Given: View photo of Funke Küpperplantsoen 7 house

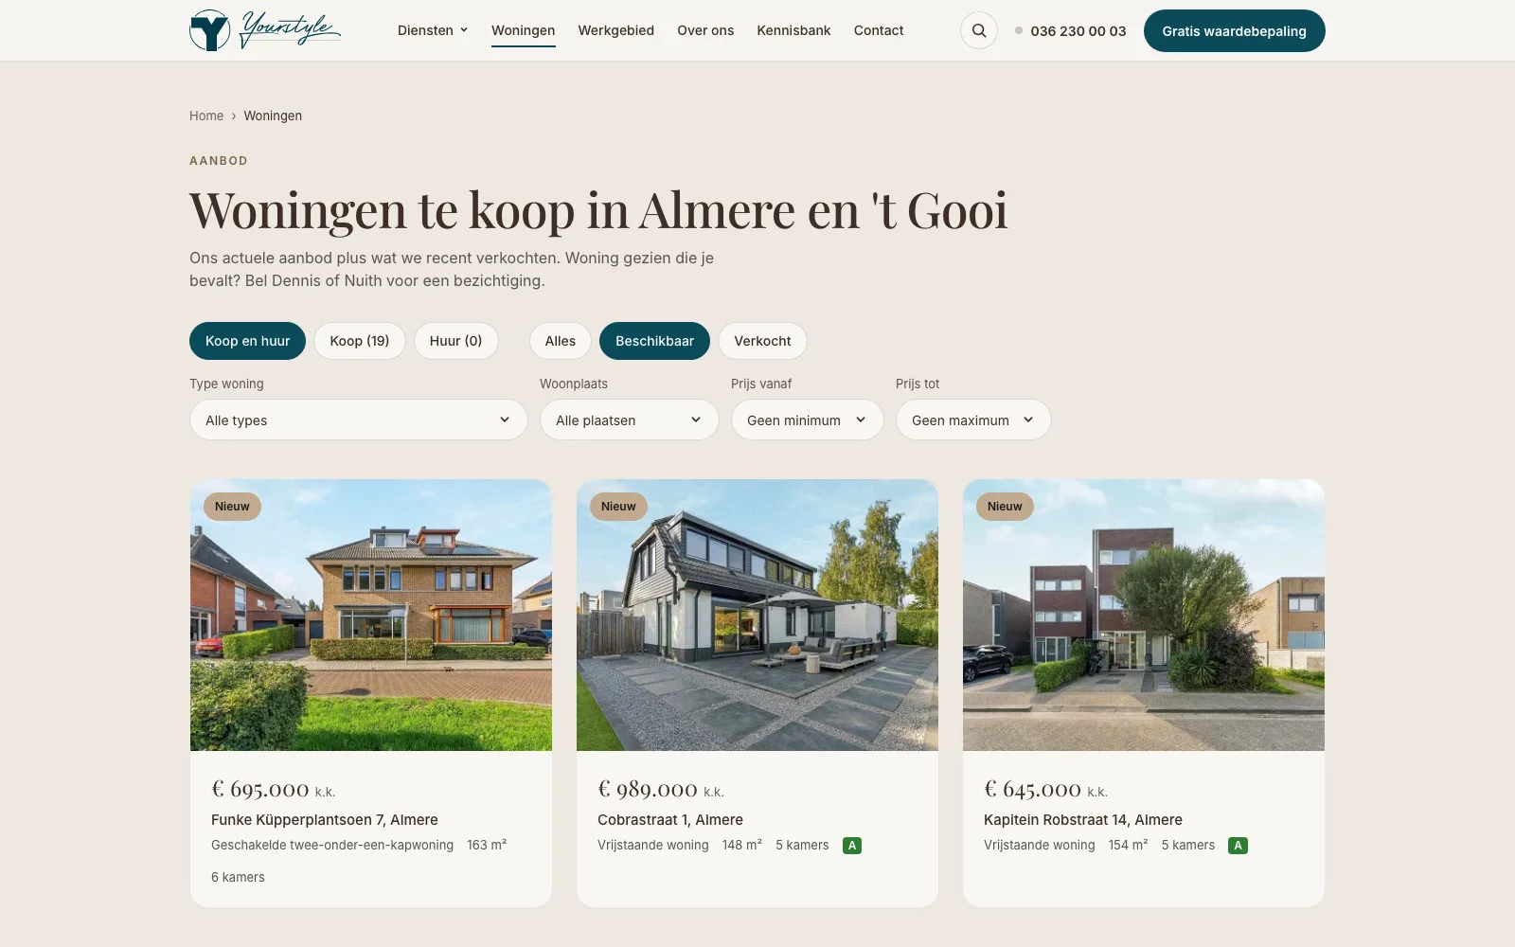Looking at the screenshot, I should point(371,616).
